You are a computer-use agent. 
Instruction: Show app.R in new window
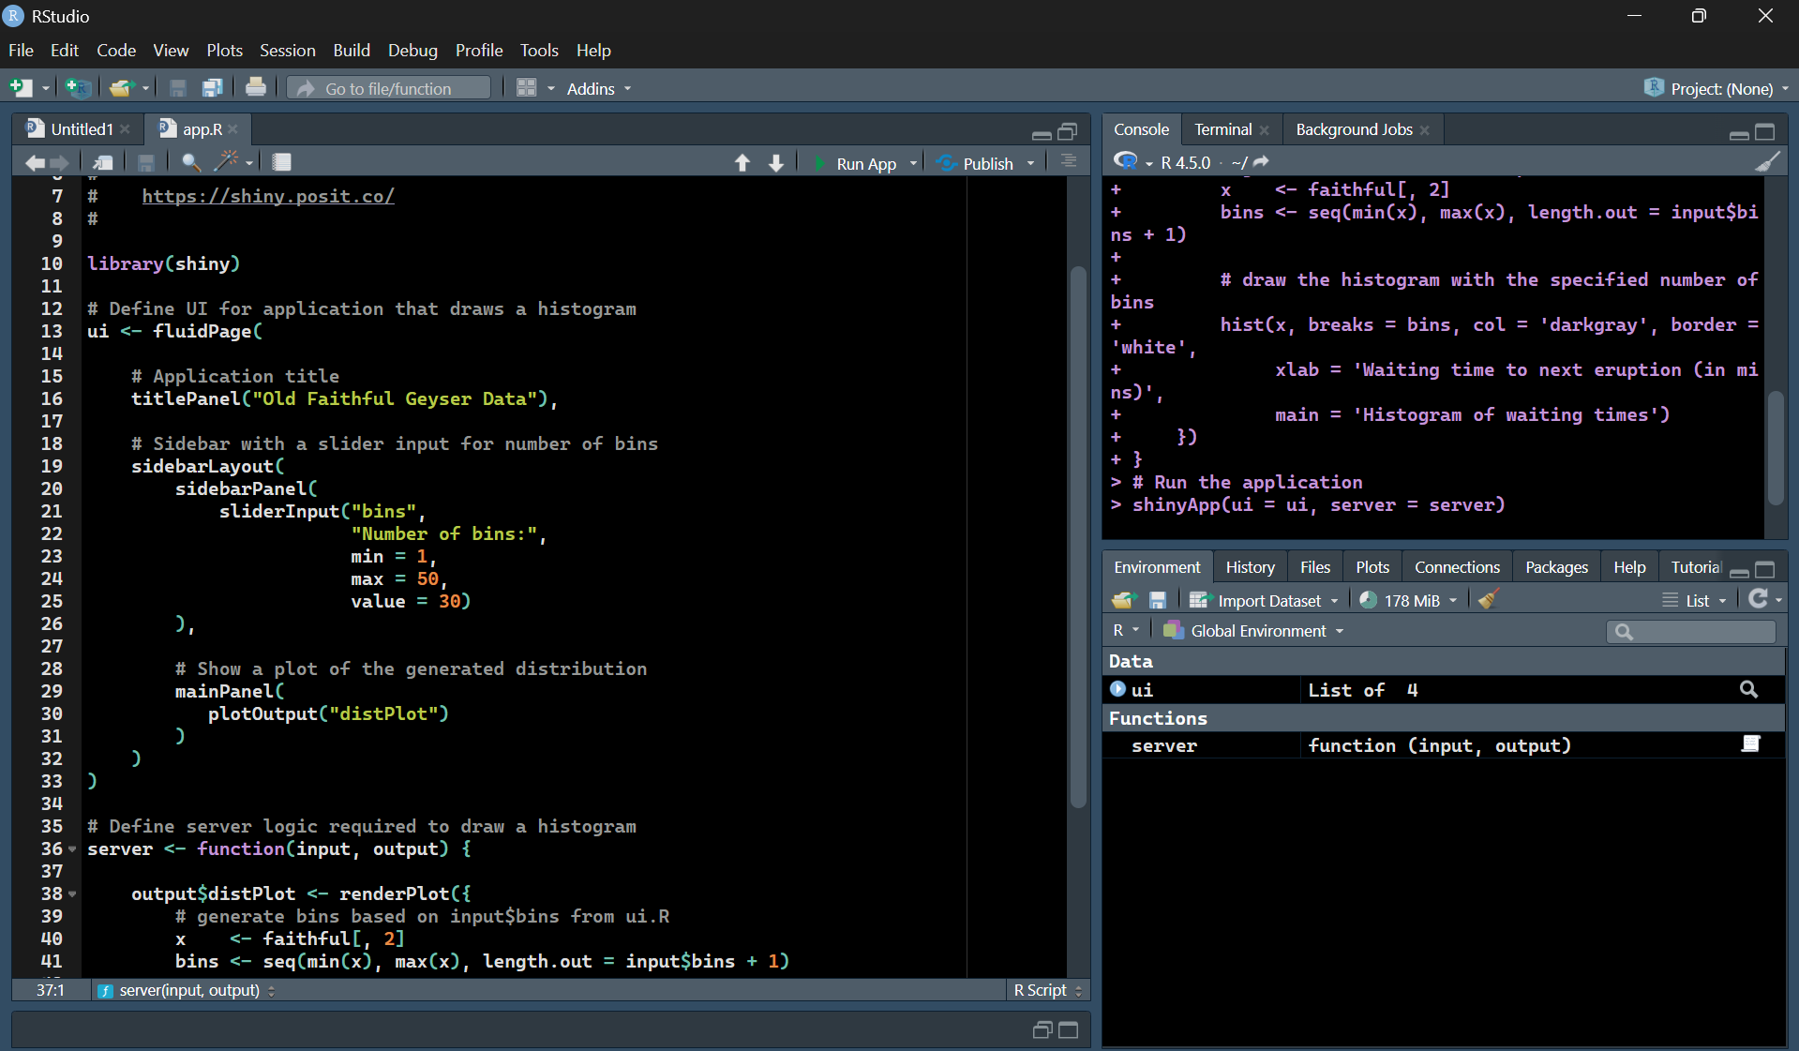click(x=103, y=163)
